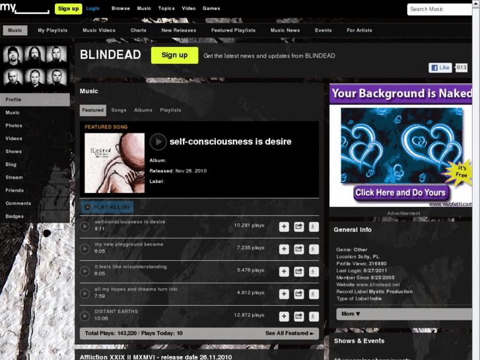Open the Browse top menu

pos(121,9)
